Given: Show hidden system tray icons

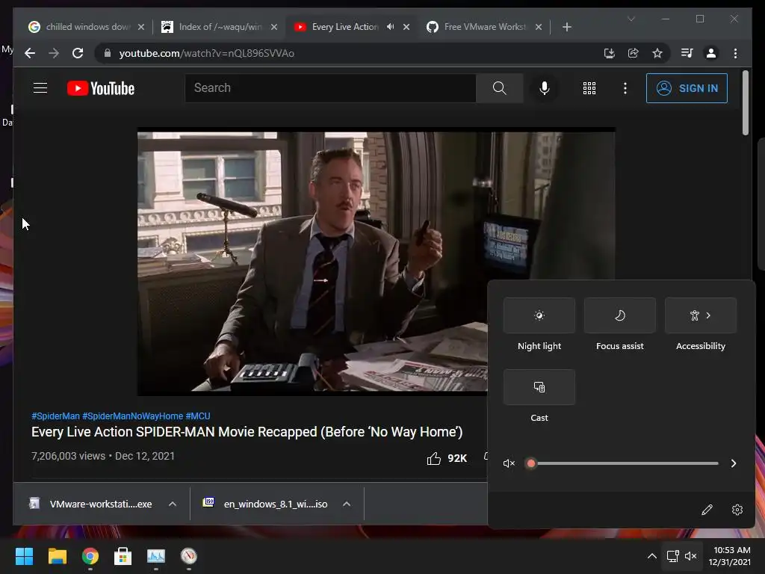Looking at the screenshot, I should coord(651,556).
